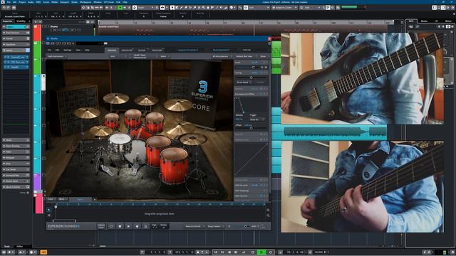Open Project menu in Cubase menu bar
Image resolution: width=456 pixels, height=256 pixels.
(x=22, y=2)
